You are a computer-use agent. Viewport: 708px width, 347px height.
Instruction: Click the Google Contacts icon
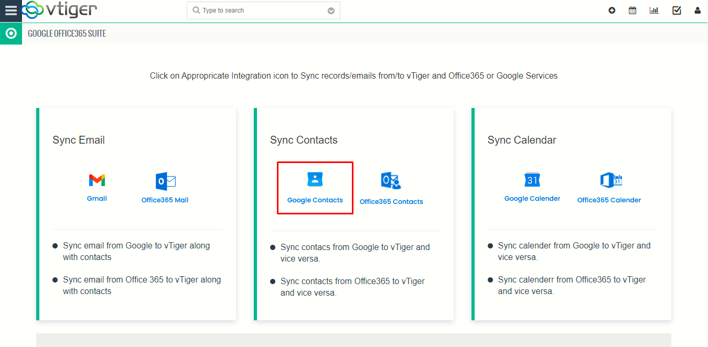click(315, 179)
